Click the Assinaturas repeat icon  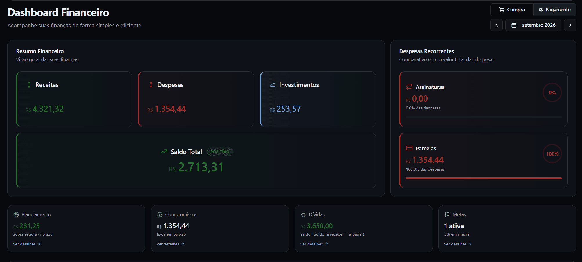(409, 87)
